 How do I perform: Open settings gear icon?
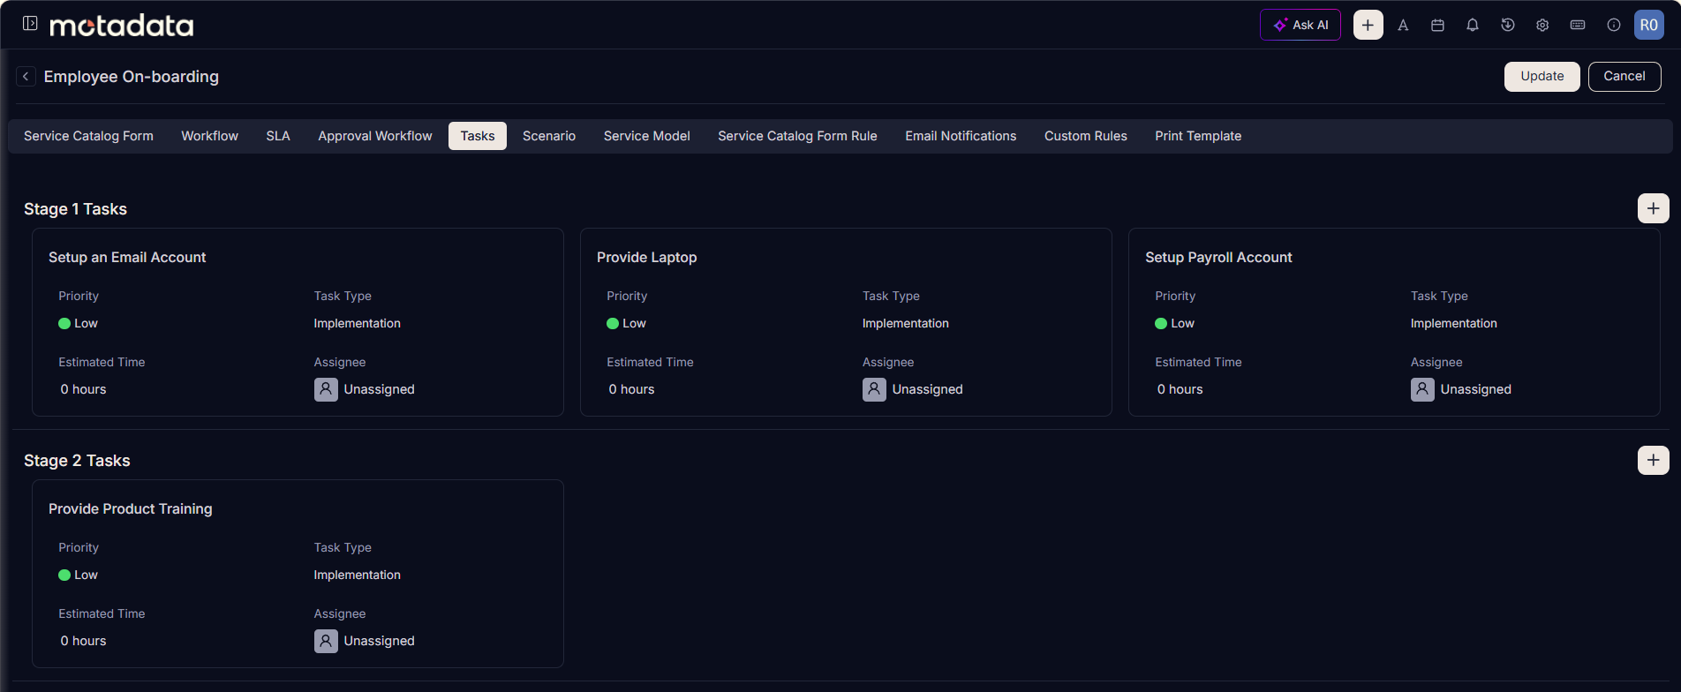1542,26
